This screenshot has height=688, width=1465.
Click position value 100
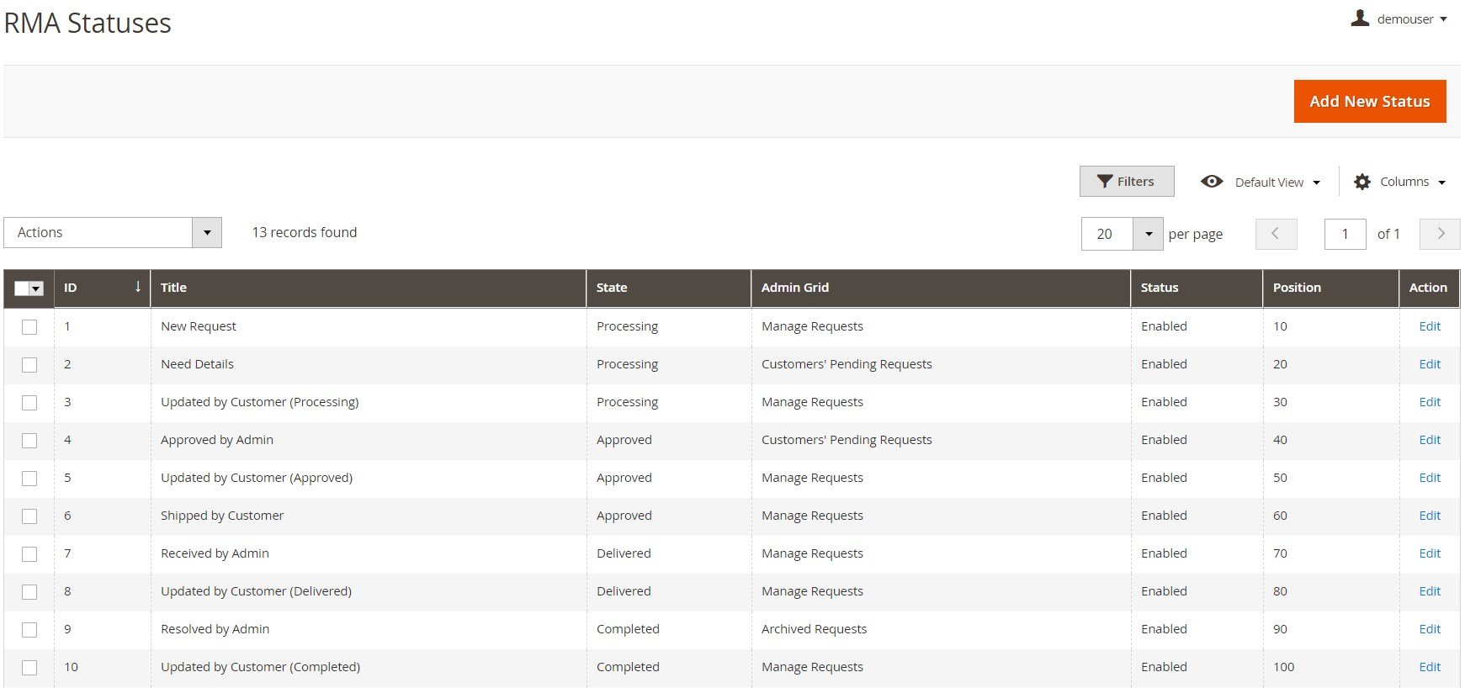tap(1283, 667)
